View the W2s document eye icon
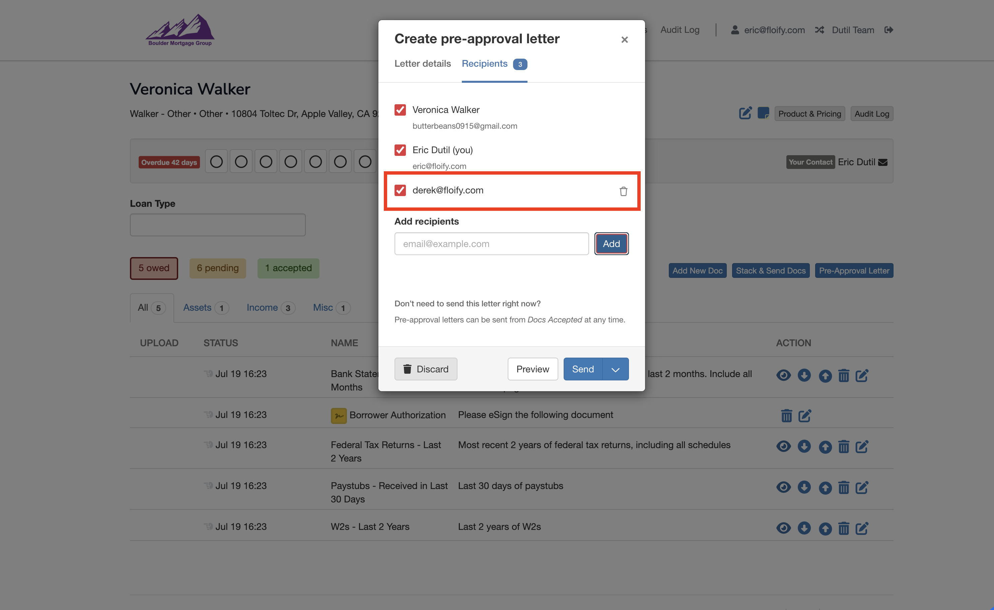 [783, 528]
